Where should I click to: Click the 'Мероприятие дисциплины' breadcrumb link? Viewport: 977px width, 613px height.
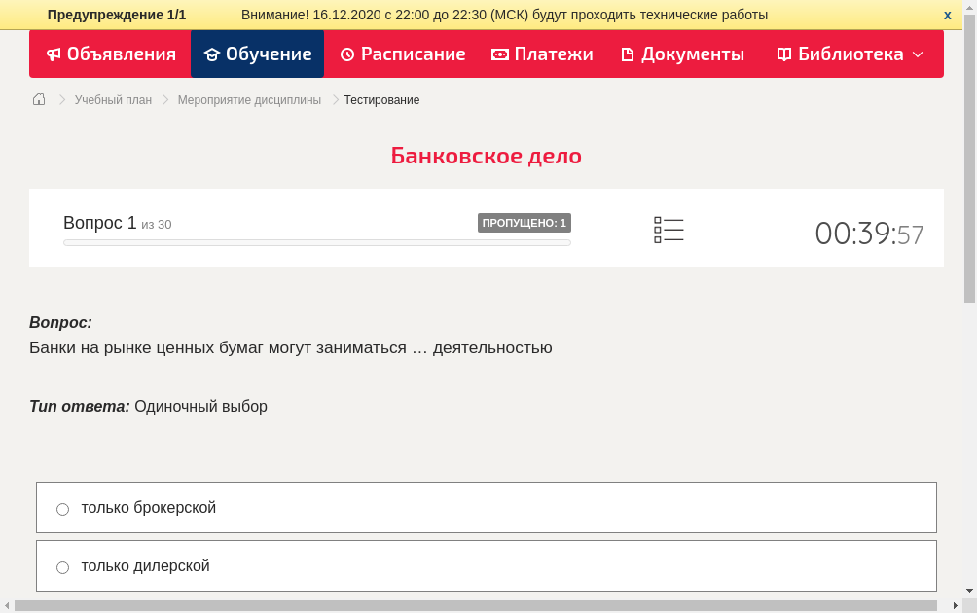248,99
